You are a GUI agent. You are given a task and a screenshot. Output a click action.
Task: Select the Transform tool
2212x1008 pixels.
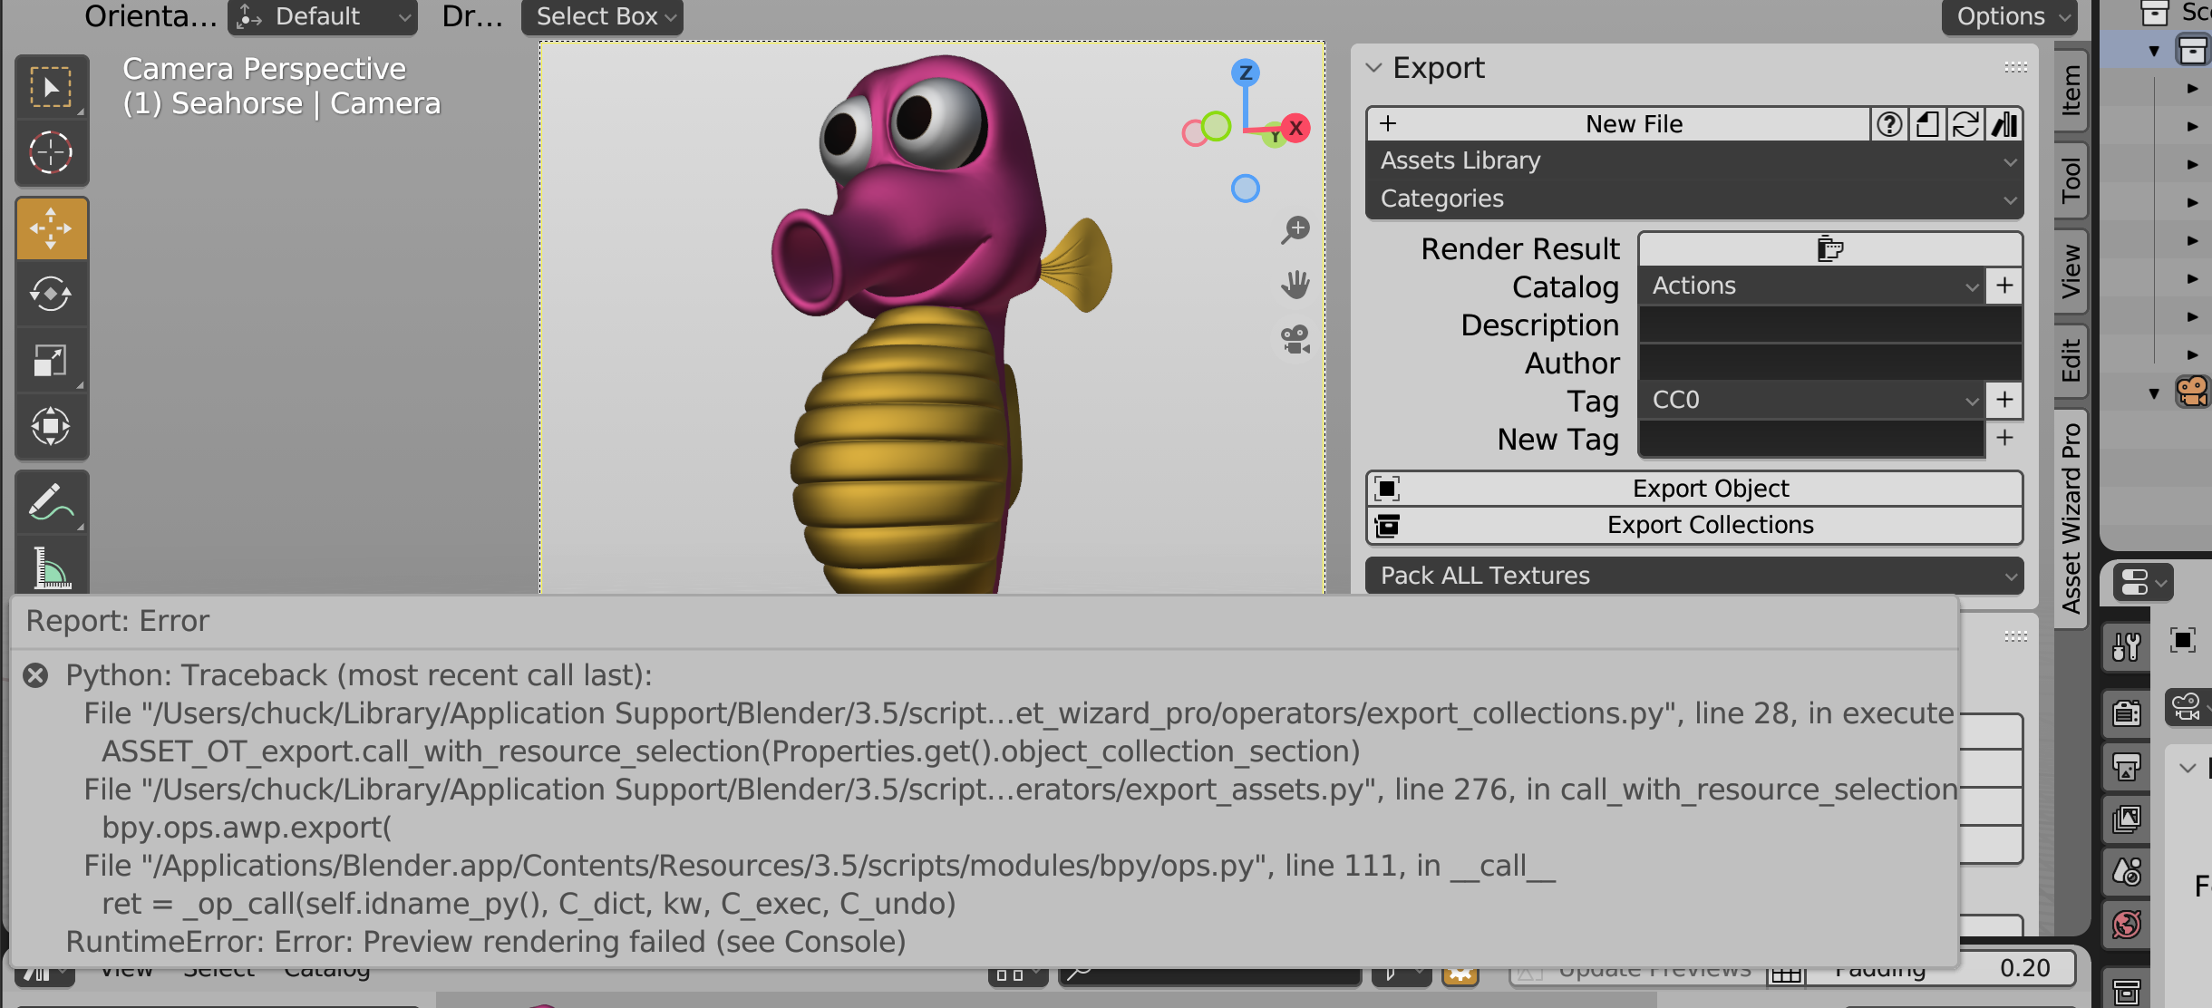[51, 426]
